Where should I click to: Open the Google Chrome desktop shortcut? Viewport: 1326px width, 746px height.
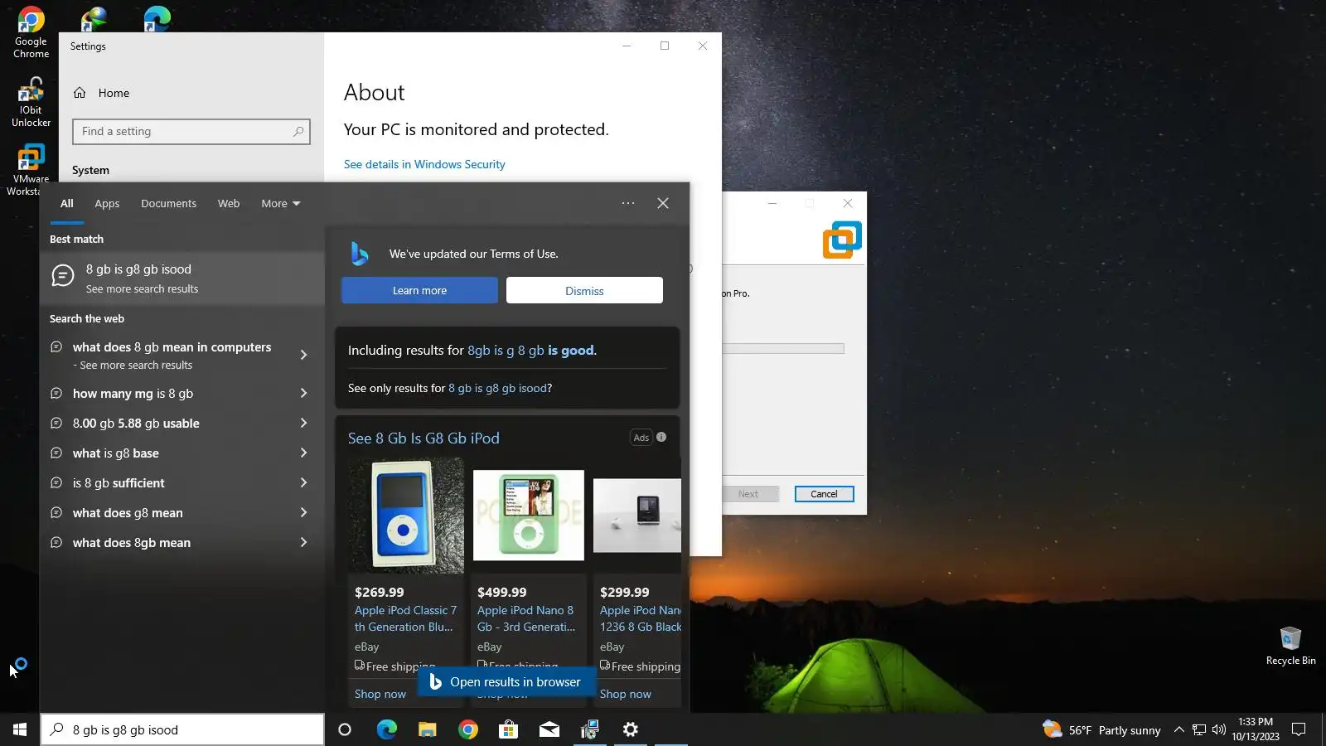(31, 32)
